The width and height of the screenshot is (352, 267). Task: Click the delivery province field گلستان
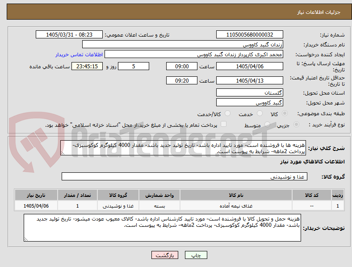(249, 93)
